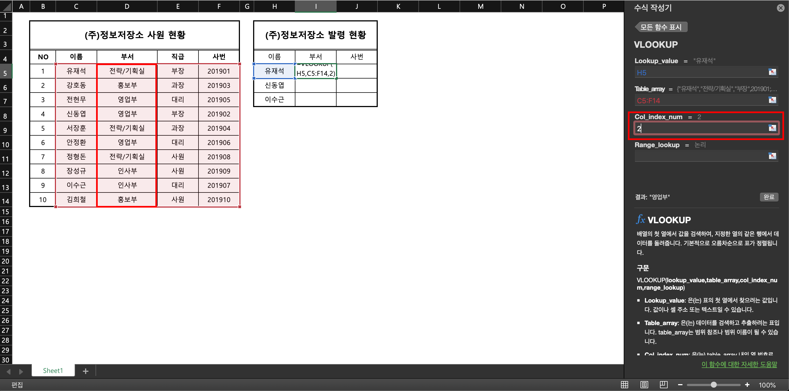Switch to Page Layout view icon

click(x=644, y=385)
